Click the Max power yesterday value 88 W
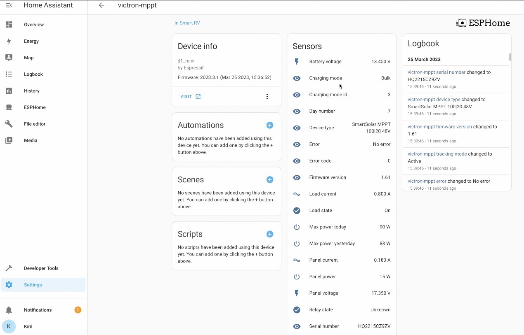 (x=385, y=244)
